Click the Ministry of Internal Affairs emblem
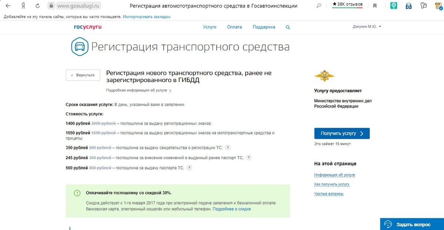The height and width of the screenshot is (230, 444). pos(324,76)
